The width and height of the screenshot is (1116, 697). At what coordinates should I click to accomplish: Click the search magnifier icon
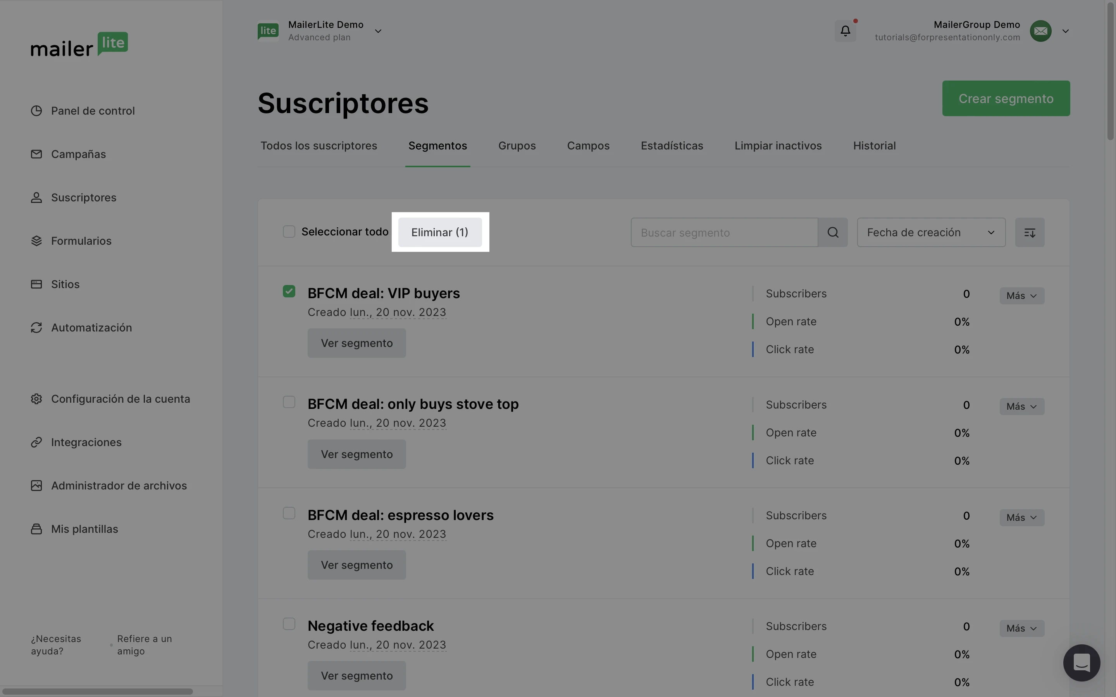click(x=832, y=232)
